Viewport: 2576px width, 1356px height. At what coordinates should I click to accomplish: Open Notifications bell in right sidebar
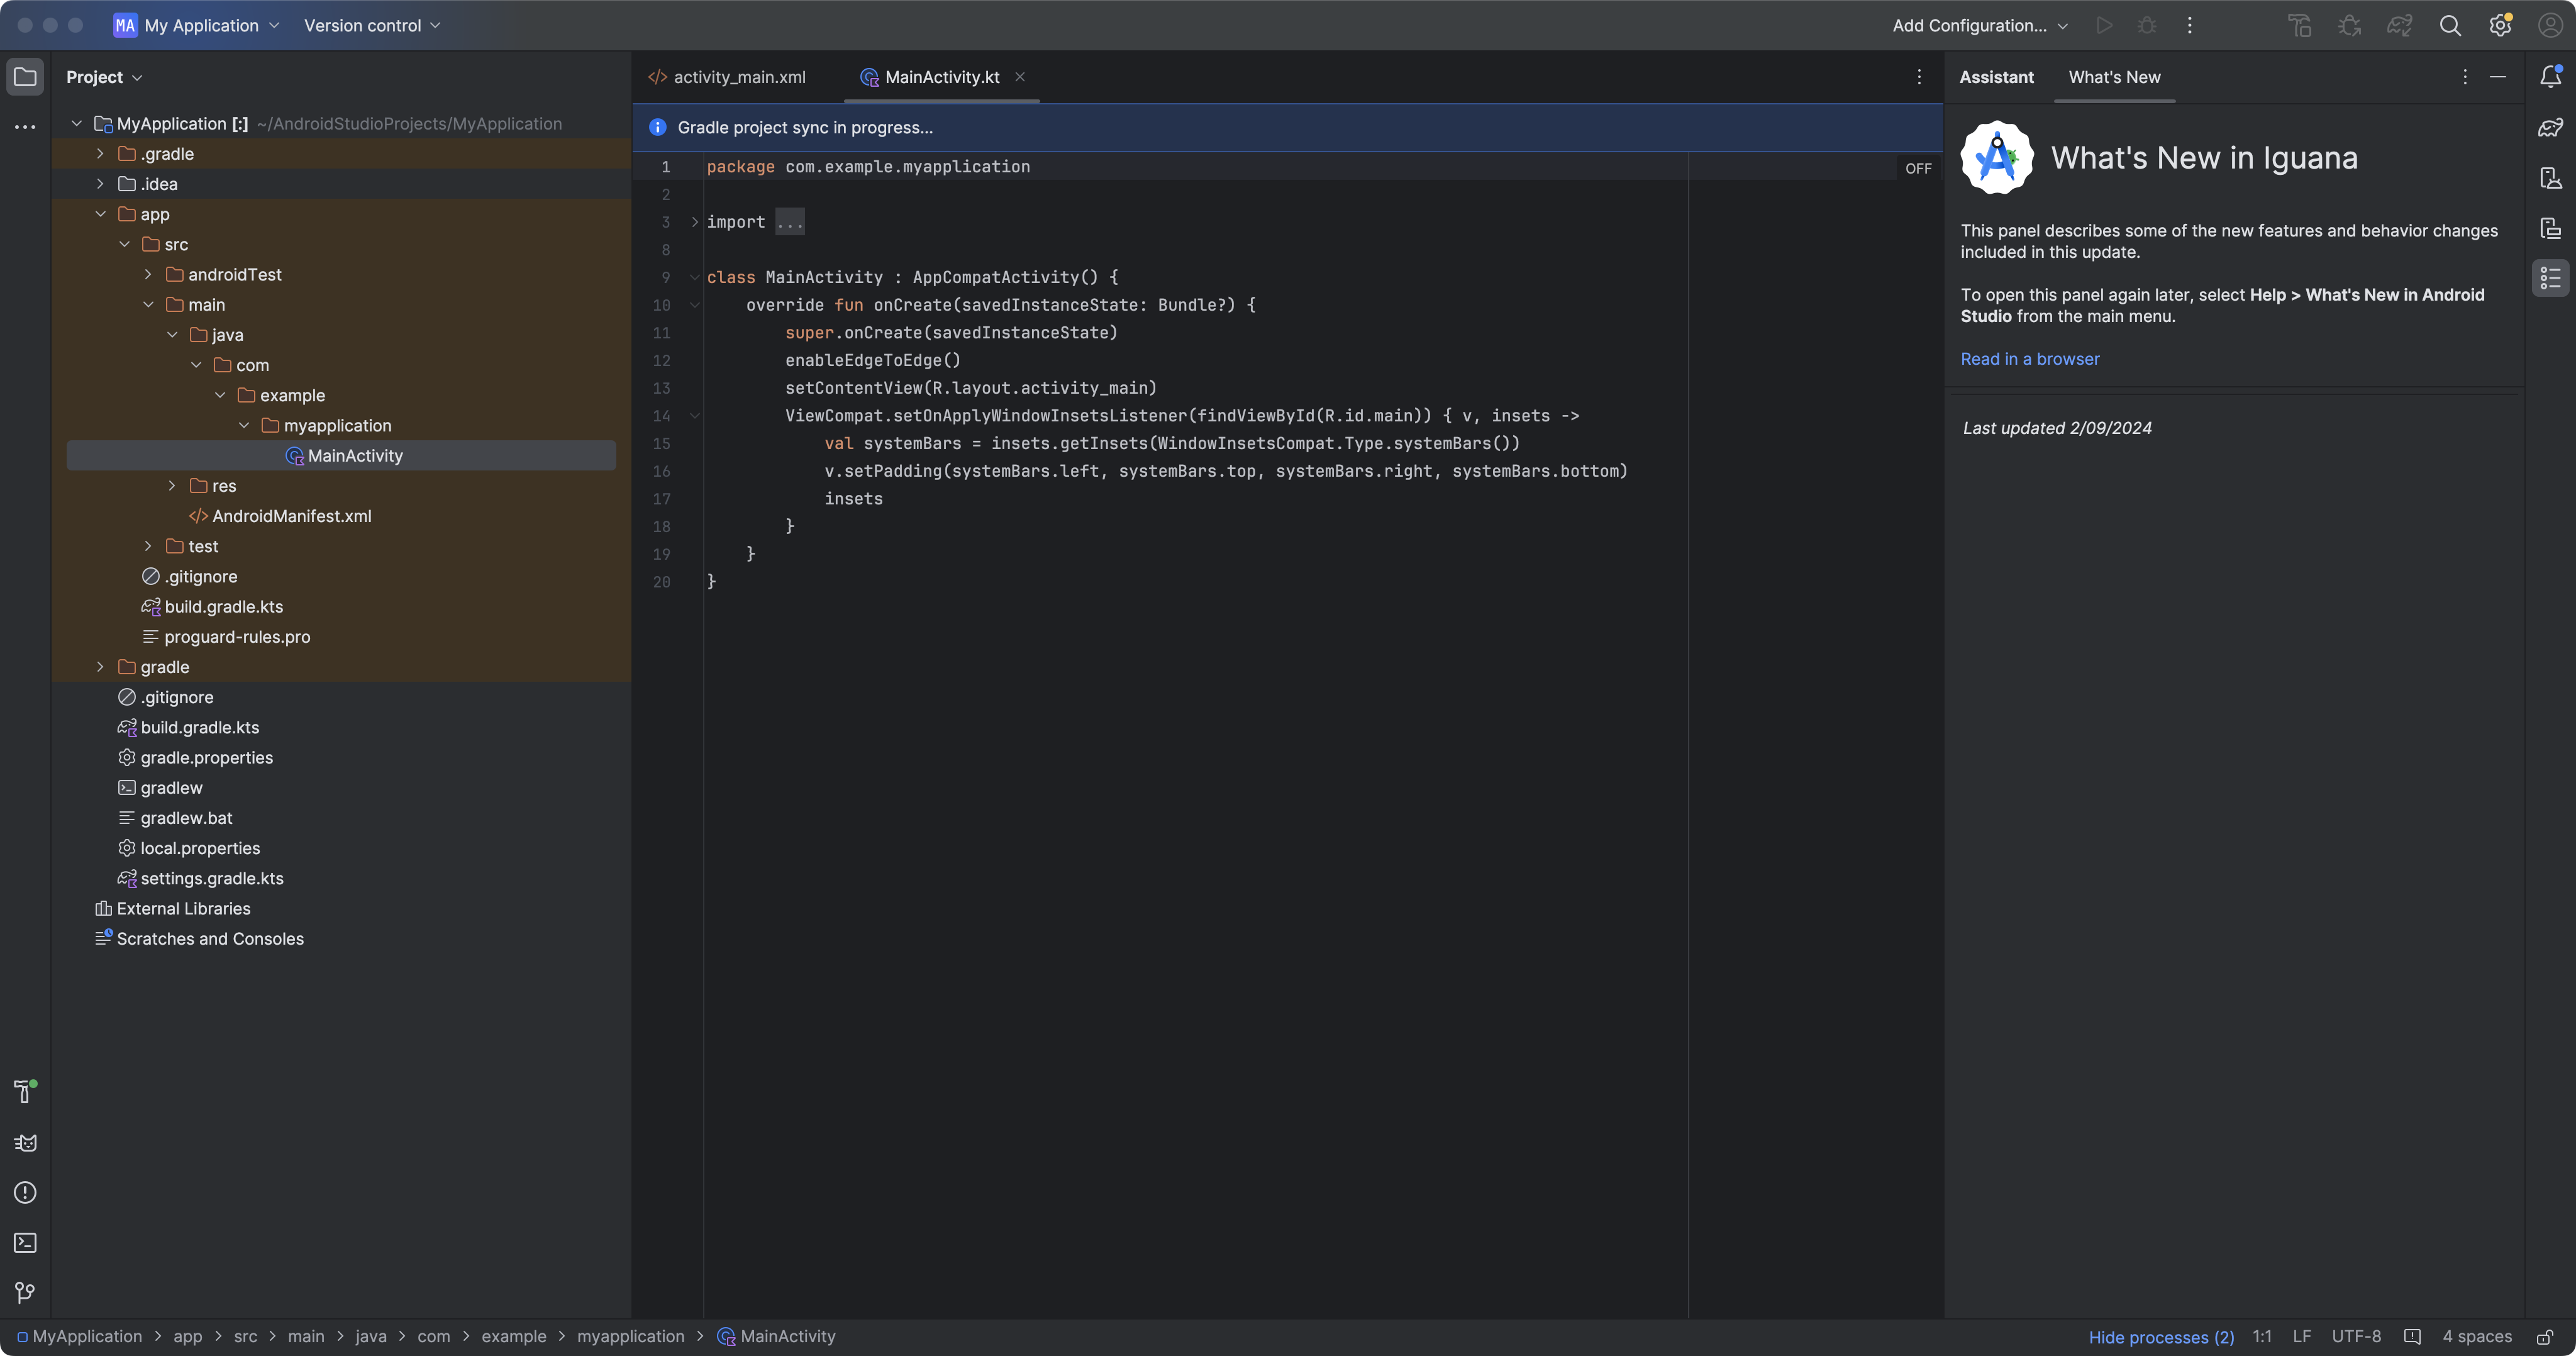(2550, 77)
